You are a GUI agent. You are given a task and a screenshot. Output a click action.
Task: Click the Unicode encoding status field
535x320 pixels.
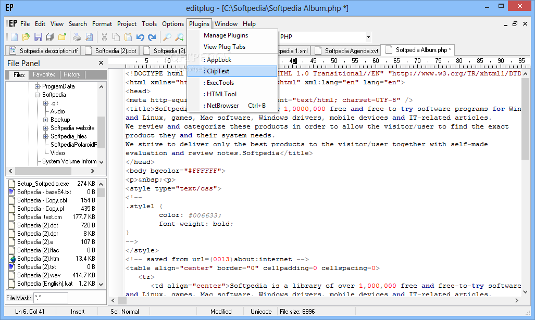(261, 312)
